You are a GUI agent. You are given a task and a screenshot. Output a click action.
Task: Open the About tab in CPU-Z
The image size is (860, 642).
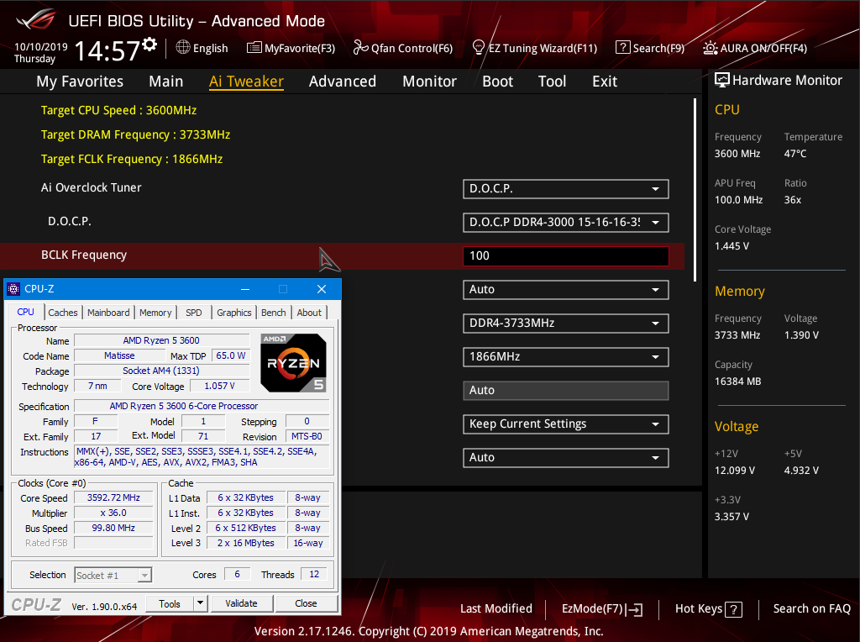click(x=309, y=313)
